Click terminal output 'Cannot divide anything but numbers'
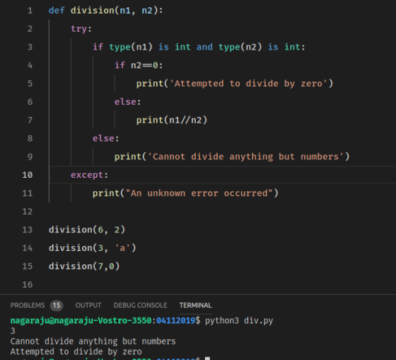The width and height of the screenshot is (396, 360). [x=93, y=342]
